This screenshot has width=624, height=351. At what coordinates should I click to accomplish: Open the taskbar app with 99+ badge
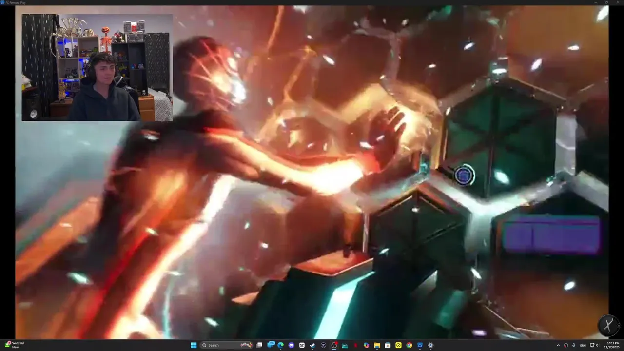point(271,345)
